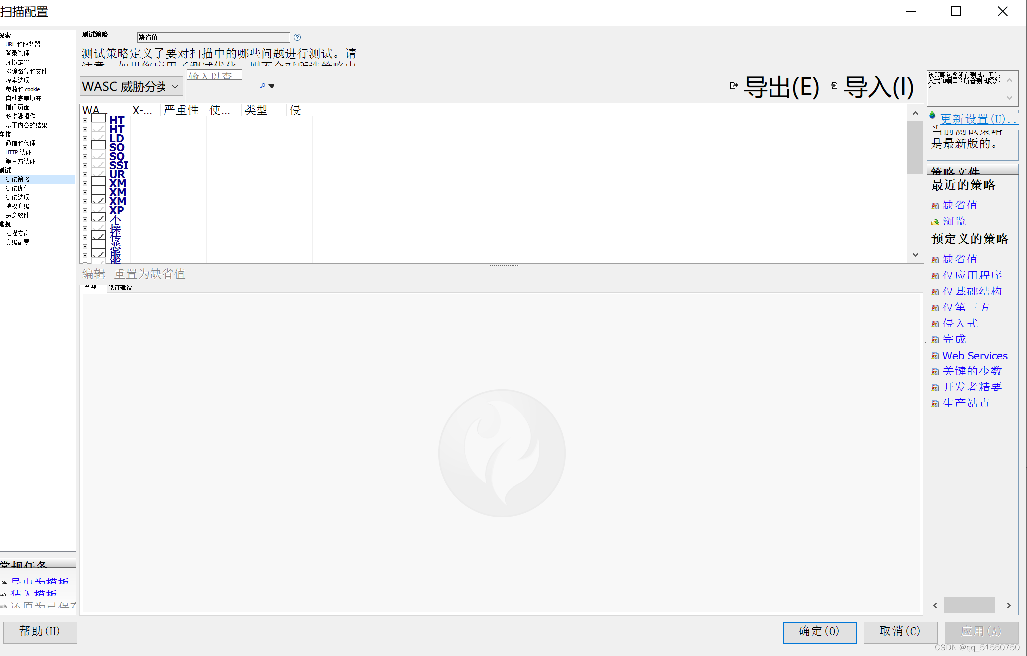Click the magnifier search icon
1027x656 pixels.
263,86
